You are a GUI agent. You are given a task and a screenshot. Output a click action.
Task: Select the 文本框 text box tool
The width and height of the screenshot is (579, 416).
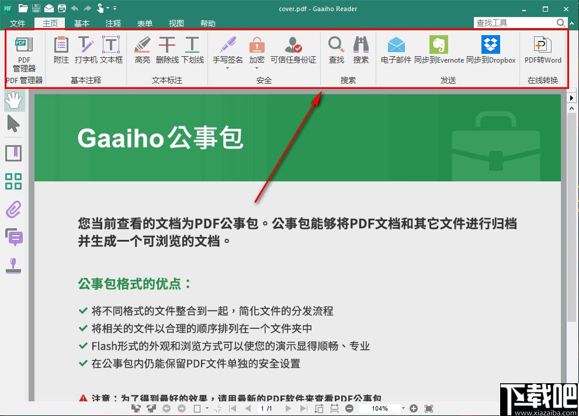click(111, 50)
